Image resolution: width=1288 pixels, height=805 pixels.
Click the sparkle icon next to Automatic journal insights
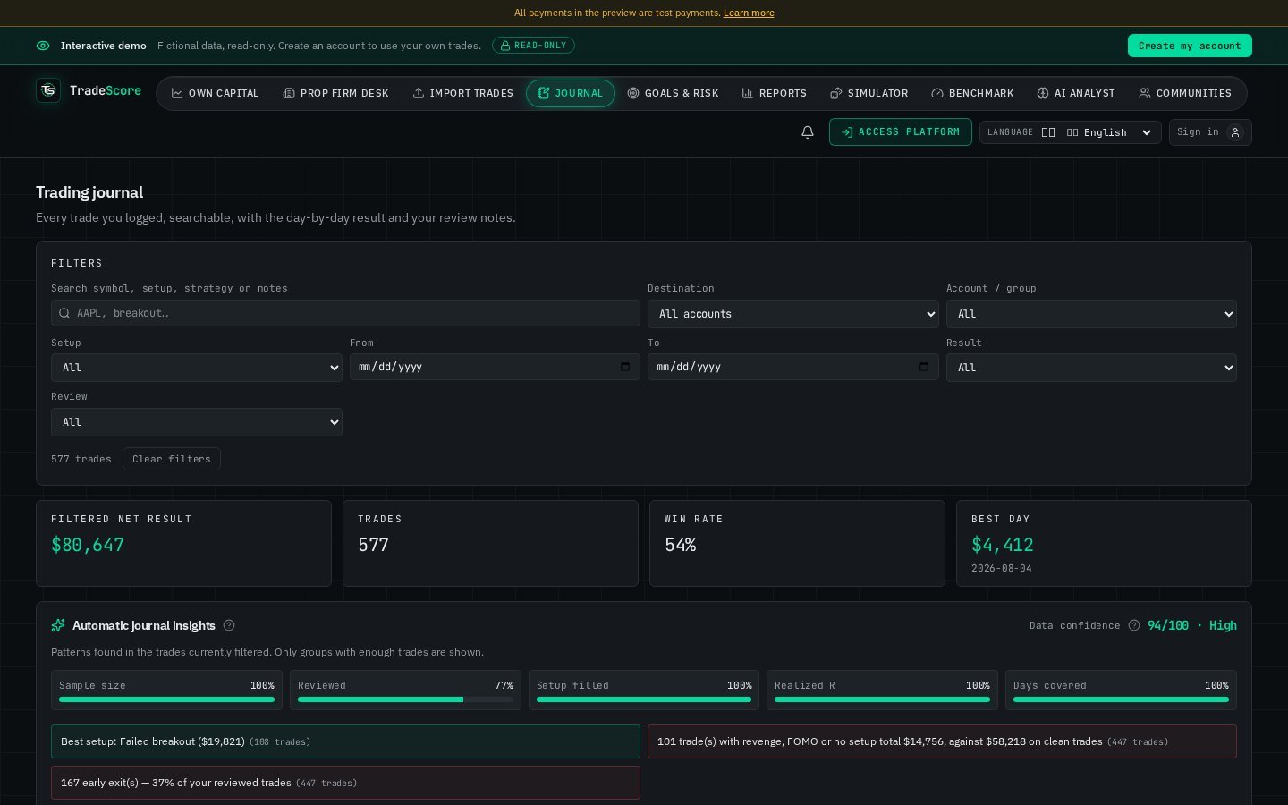click(58, 625)
